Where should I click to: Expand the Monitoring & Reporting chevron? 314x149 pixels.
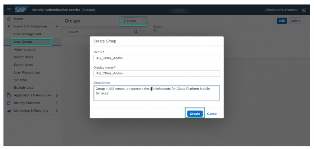click(x=57, y=111)
